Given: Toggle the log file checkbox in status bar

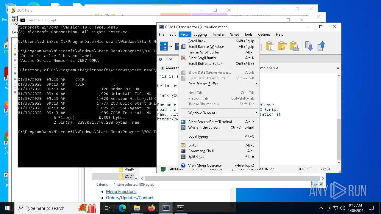Looking at the screenshot, I should click(234, 169).
